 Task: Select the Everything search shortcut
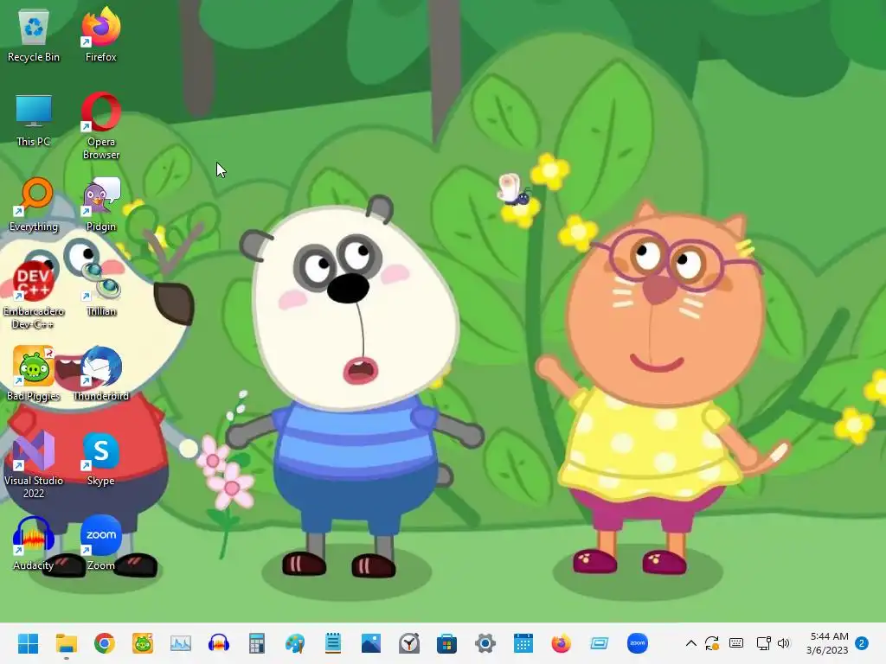34,206
